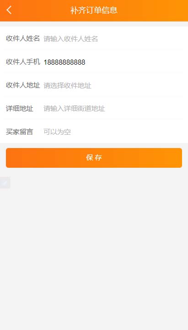Image resolution: width=188 pixels, height=330 pixels.
Task: Click the 收件人地址 label
Action: (23, 85)
